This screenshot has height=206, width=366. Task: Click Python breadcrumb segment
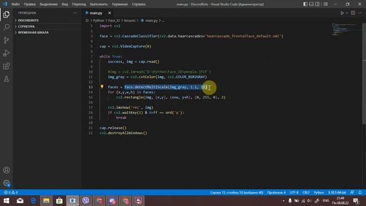98,21
